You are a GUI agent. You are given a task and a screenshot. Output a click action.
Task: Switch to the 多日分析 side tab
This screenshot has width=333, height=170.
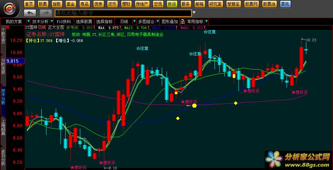3,158
